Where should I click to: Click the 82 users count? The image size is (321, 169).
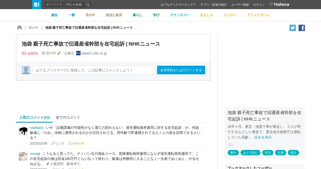click(30, 53)
